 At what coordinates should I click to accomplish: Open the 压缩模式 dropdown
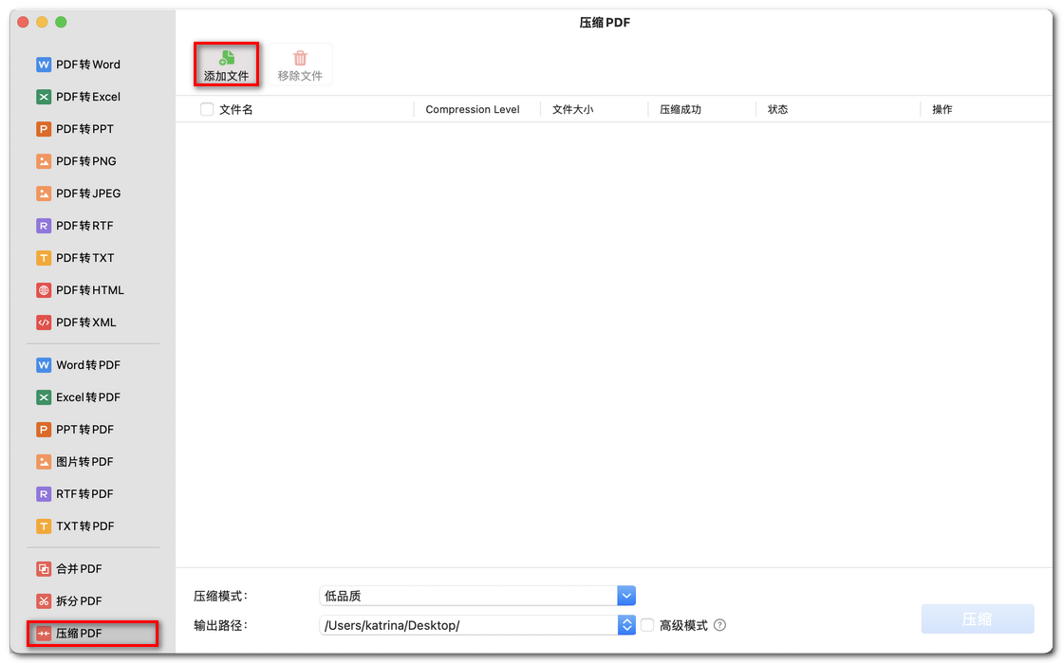pyautogui.click(x=625, y=595)
